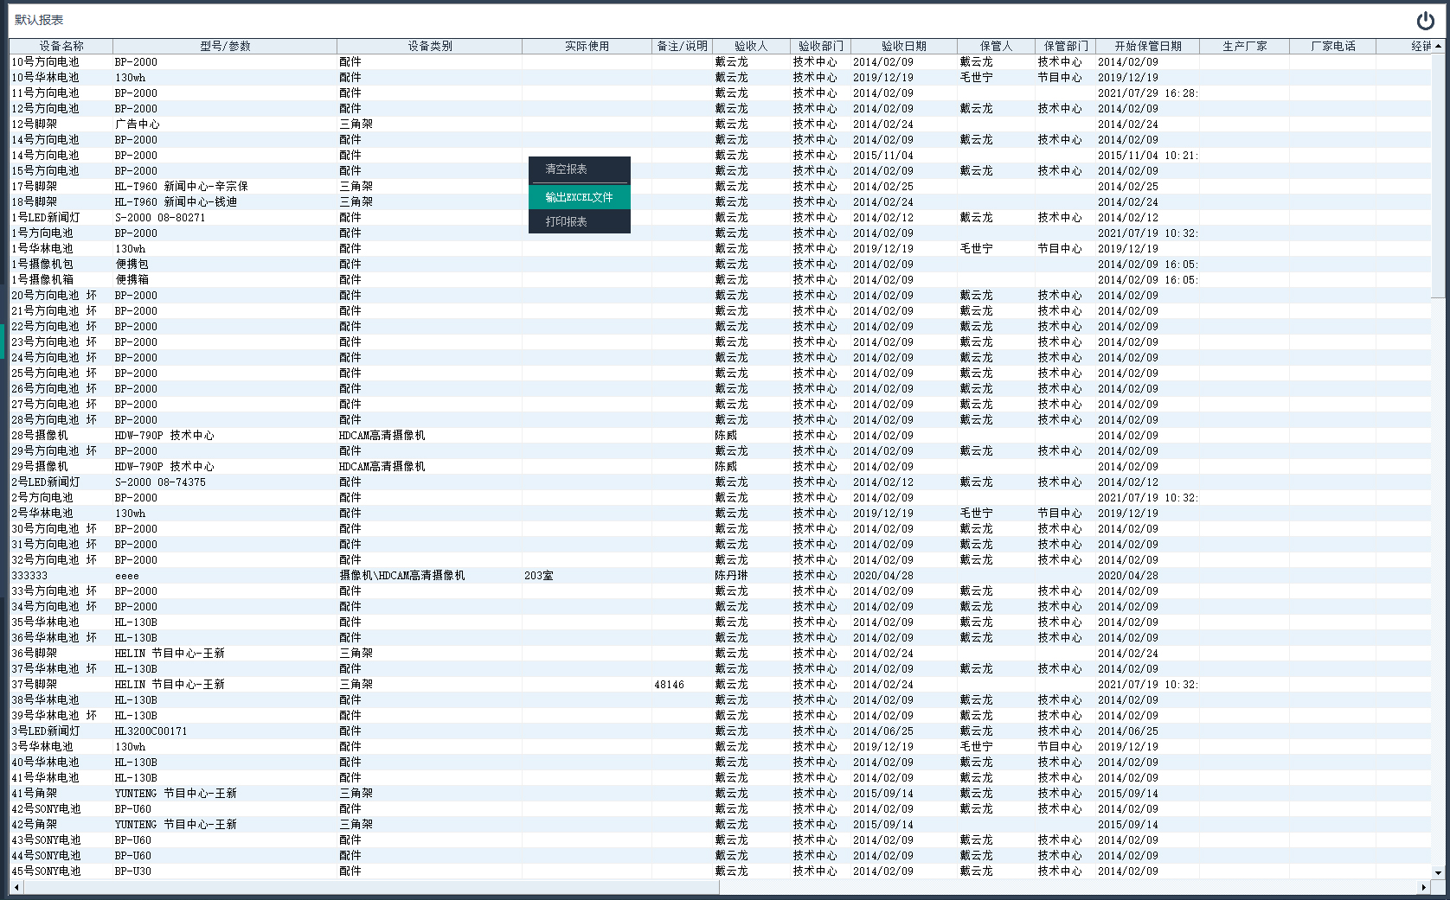The image size is (1450, 900).
Task: Click the vertical scrollbar down arrow
Action: pyautogui.click(x=1438, y=873)
